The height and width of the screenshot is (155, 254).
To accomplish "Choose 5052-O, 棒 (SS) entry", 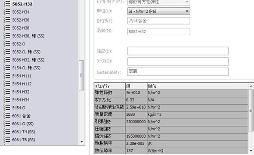I will (26, 52).
